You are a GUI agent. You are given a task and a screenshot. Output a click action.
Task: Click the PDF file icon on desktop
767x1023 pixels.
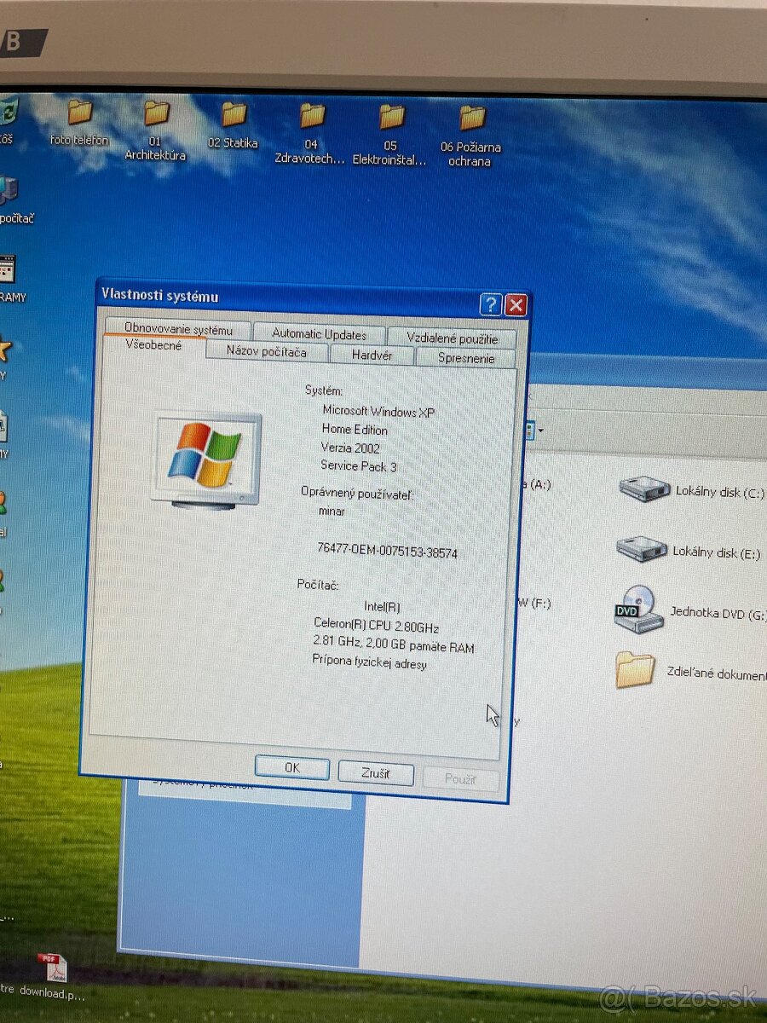tap(53, 969)
